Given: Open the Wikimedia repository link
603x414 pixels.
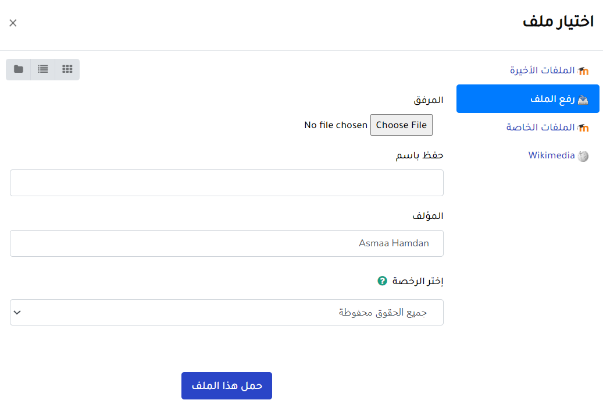Looking at the screenshot, I should (x=551, y=155).
